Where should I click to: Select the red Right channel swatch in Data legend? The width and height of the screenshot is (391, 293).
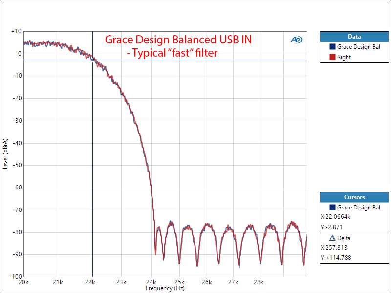[332, 57]
